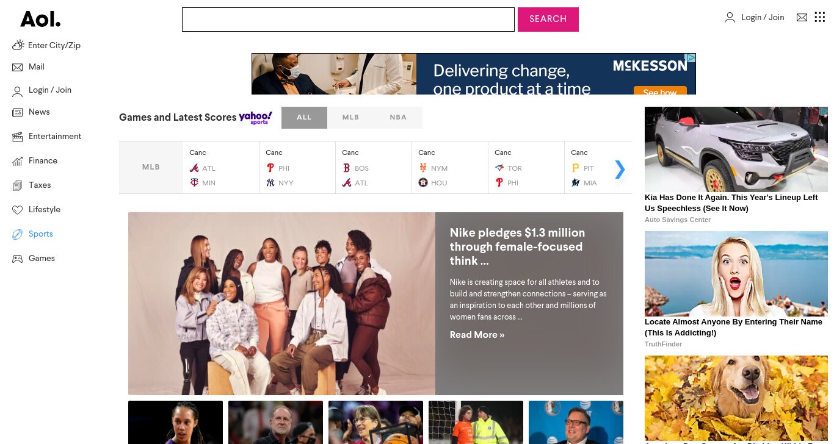The height and width of the screenshot is (444, 834).
Task: Click the Sports football icon
Action: point(17,234)
